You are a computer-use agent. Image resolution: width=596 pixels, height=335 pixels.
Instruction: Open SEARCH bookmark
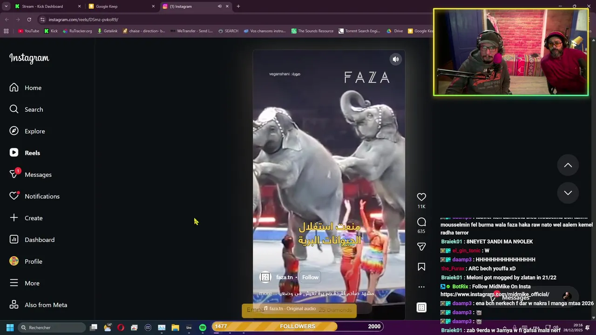click(x=228, y=31)
